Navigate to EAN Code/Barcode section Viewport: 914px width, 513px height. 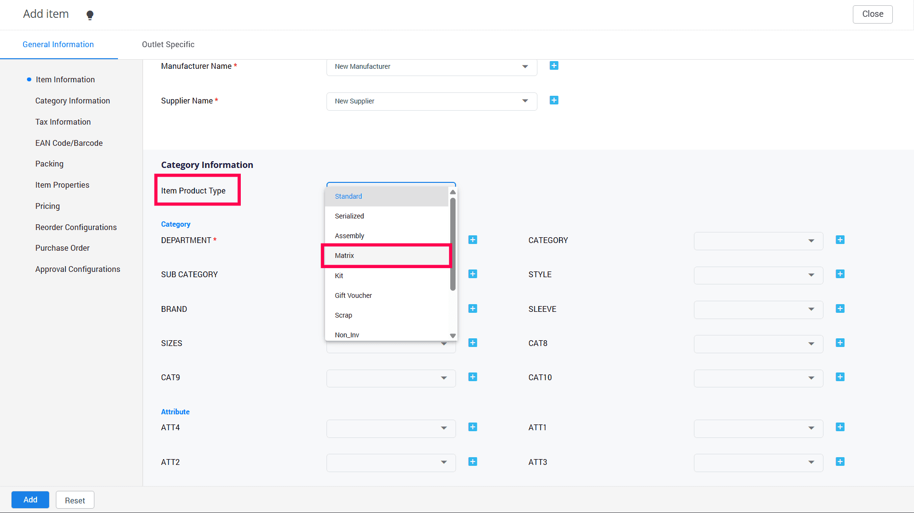(69, 143)
